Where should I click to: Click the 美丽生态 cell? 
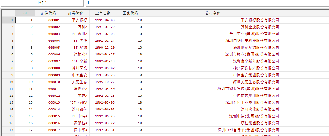[x=76, y=82]
